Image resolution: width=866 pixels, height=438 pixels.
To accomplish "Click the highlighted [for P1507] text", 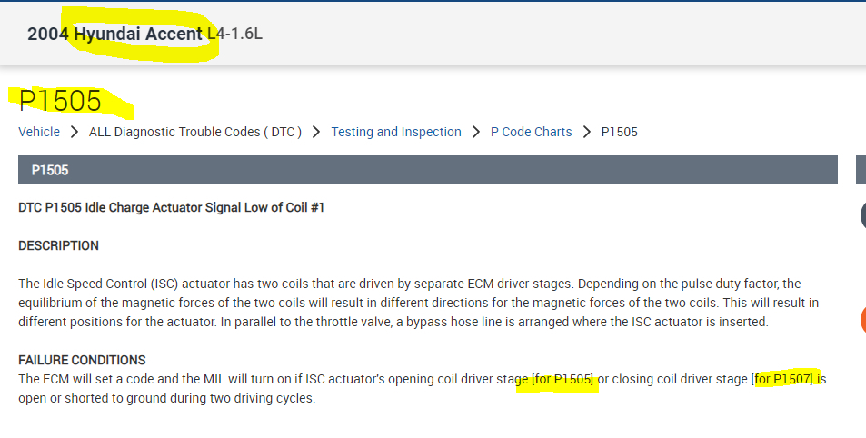I will tap(787, 379).
